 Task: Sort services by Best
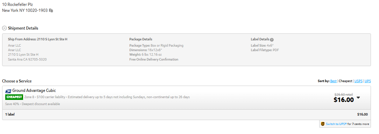tap(333, 81)
